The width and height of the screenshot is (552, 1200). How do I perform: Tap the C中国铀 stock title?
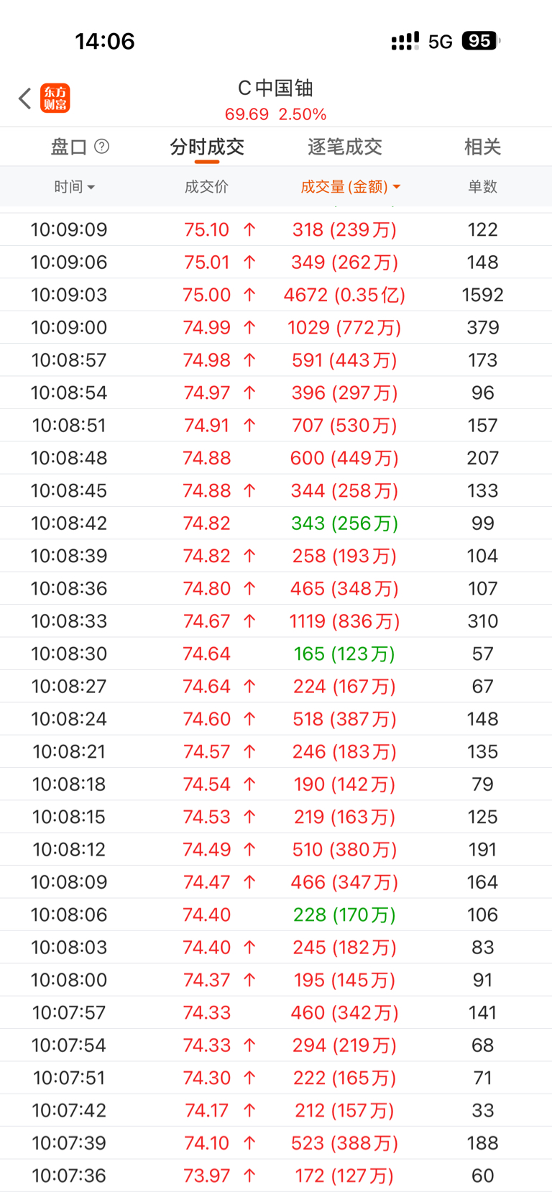point(275,88)
